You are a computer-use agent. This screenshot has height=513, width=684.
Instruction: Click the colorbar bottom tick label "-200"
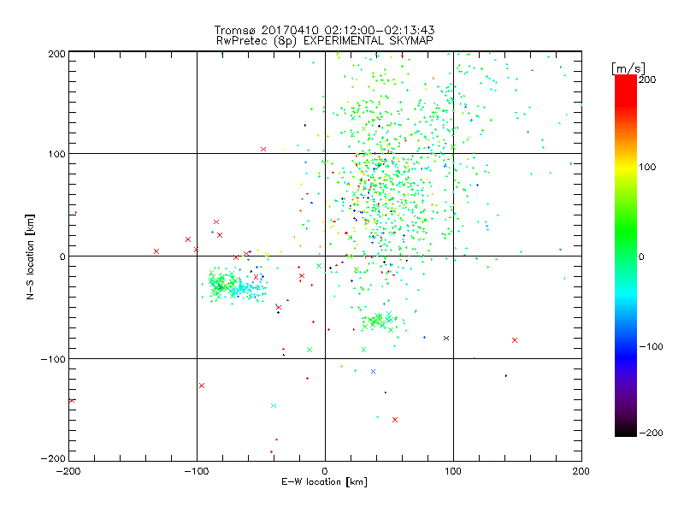651,433
